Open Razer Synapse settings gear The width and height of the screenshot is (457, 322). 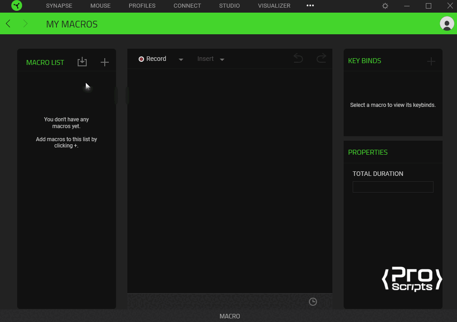pos(385,6)
